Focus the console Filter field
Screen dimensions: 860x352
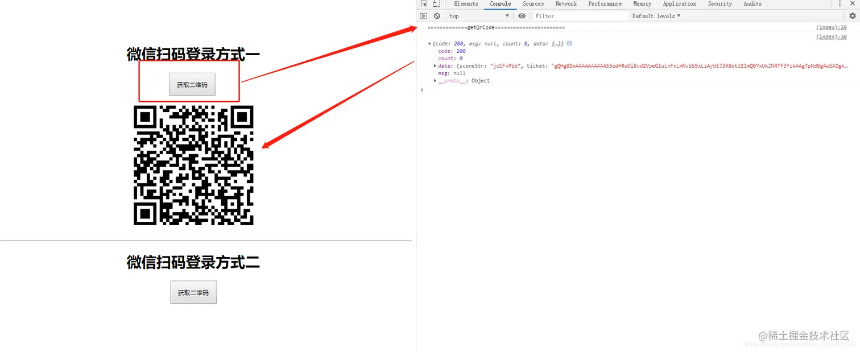tap(580, 16)
